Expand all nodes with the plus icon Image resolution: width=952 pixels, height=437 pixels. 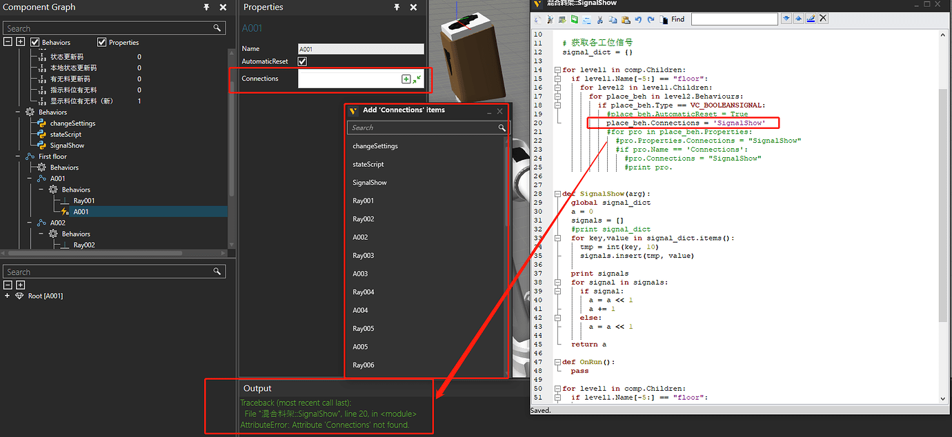coord(19,41)
